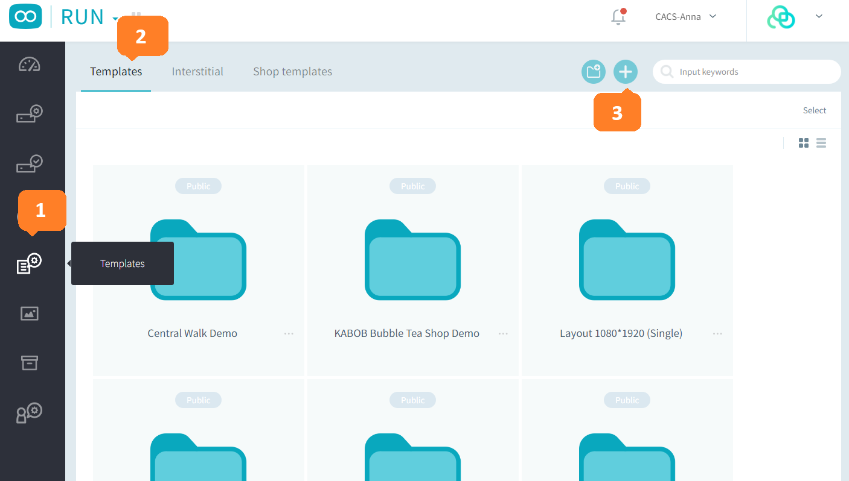Open more options for KABOB Bubble Tea Shop Demo
The width and height of the screenshot is (849, 481).
tap(503, 333)
